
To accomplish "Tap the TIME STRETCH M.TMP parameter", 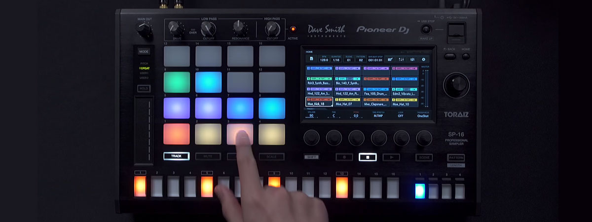I will [378, 114].
